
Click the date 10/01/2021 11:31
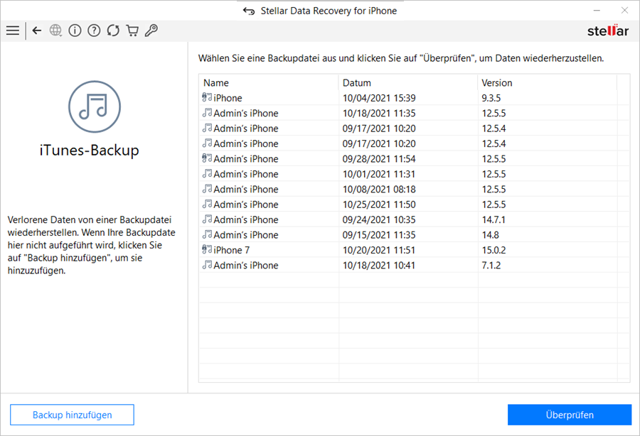(379, 174)
